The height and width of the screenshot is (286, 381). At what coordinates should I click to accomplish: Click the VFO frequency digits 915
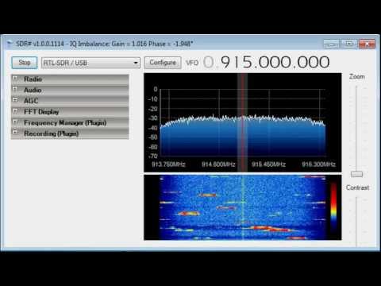[x=237, y=62]
